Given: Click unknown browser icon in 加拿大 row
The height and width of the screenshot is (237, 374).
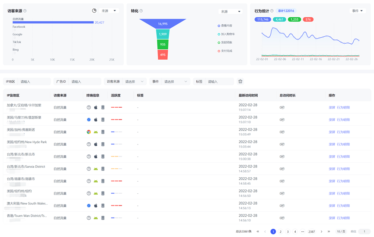Looking at the screenshot, I should pyautogui.click(x=89, y=107).
